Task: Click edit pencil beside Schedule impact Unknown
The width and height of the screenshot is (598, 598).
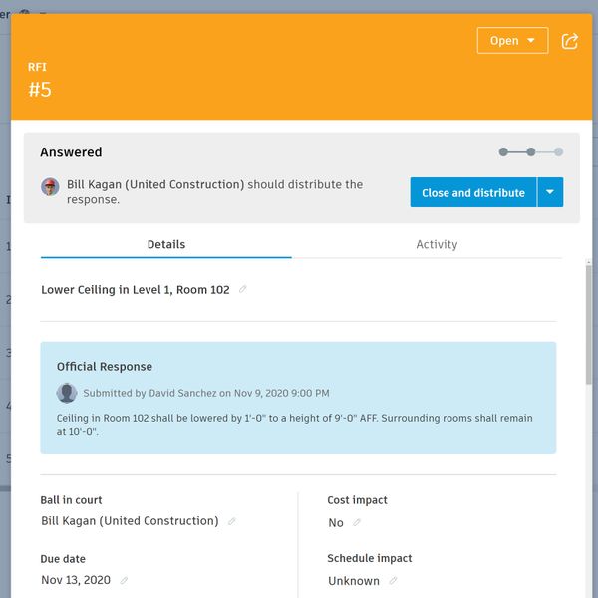Action: [x=393, y=581]
